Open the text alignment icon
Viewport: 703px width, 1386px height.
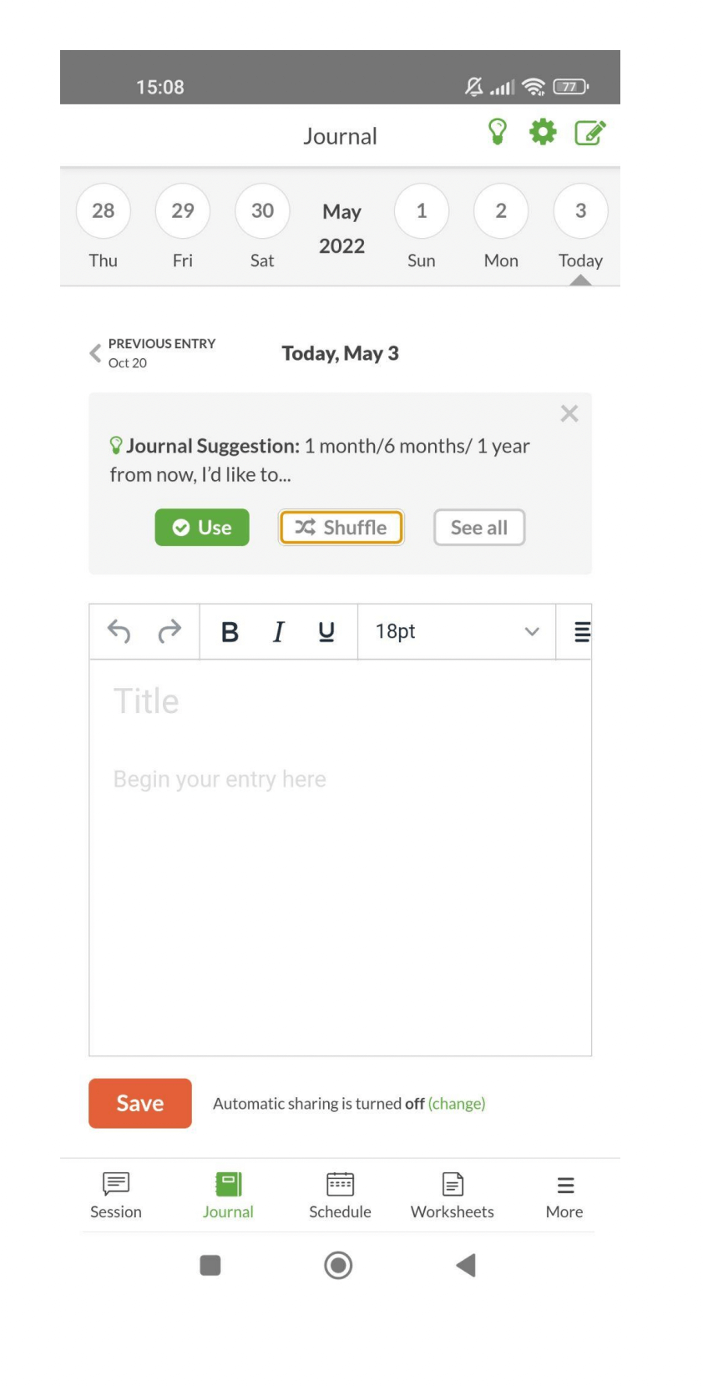coord(584,632)
